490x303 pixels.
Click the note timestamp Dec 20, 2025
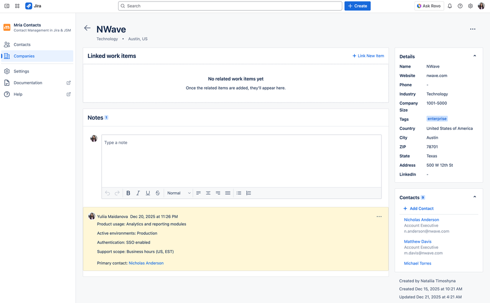[x=154, y=217]
